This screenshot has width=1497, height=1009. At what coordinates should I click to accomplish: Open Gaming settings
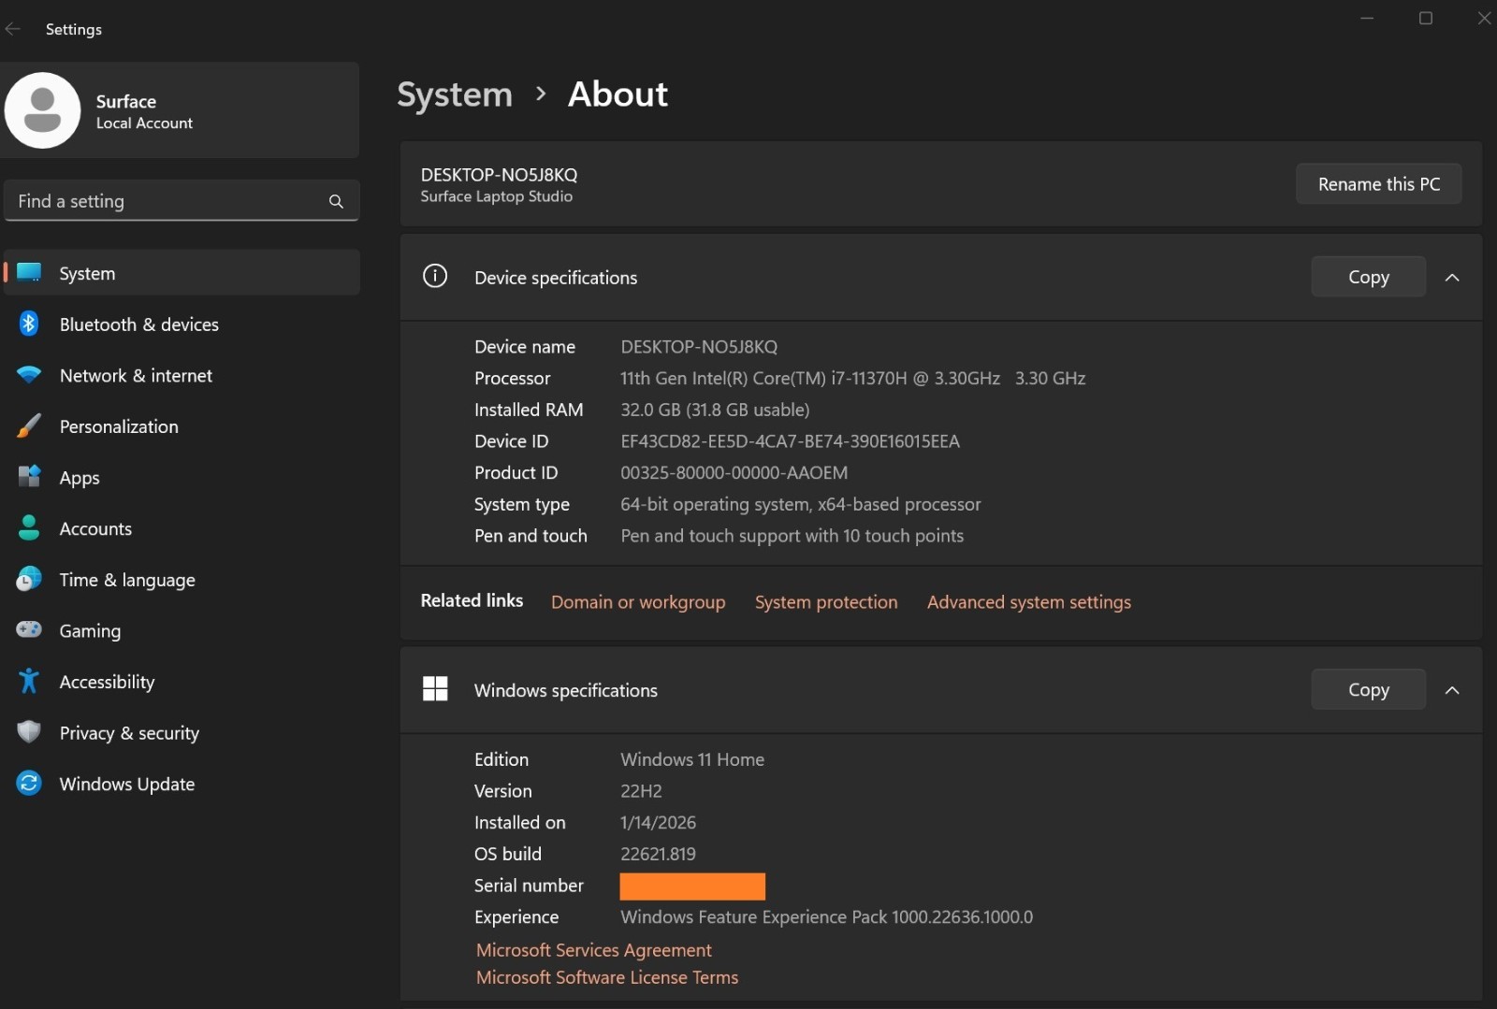pyautogui.click(x=182, y=630)
